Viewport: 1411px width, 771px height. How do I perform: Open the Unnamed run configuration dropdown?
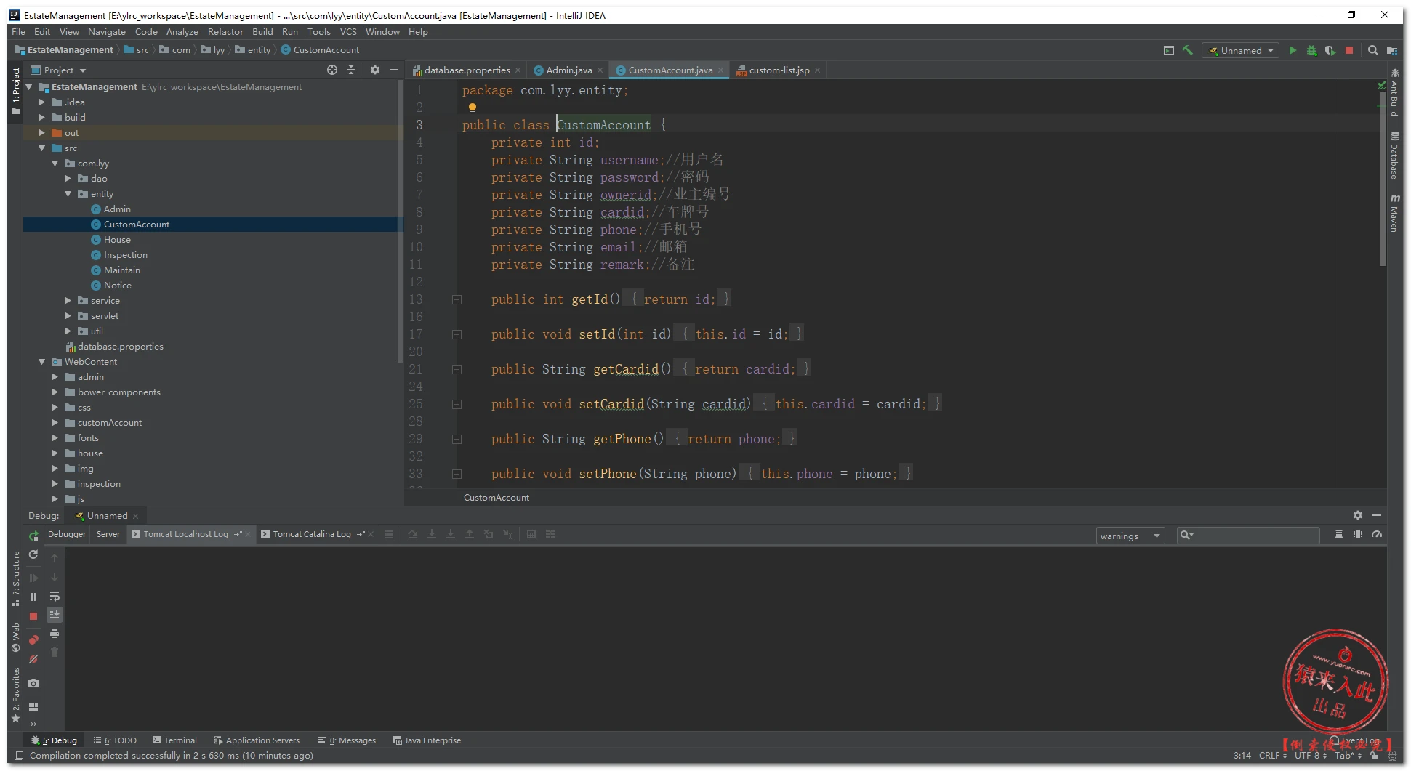(x=1241, y=50)
